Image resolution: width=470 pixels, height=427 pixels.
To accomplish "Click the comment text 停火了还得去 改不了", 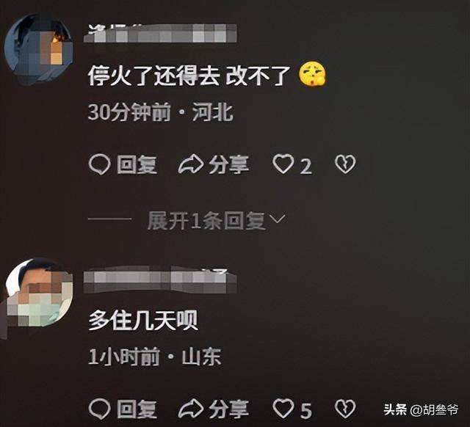I will point(189,76).
